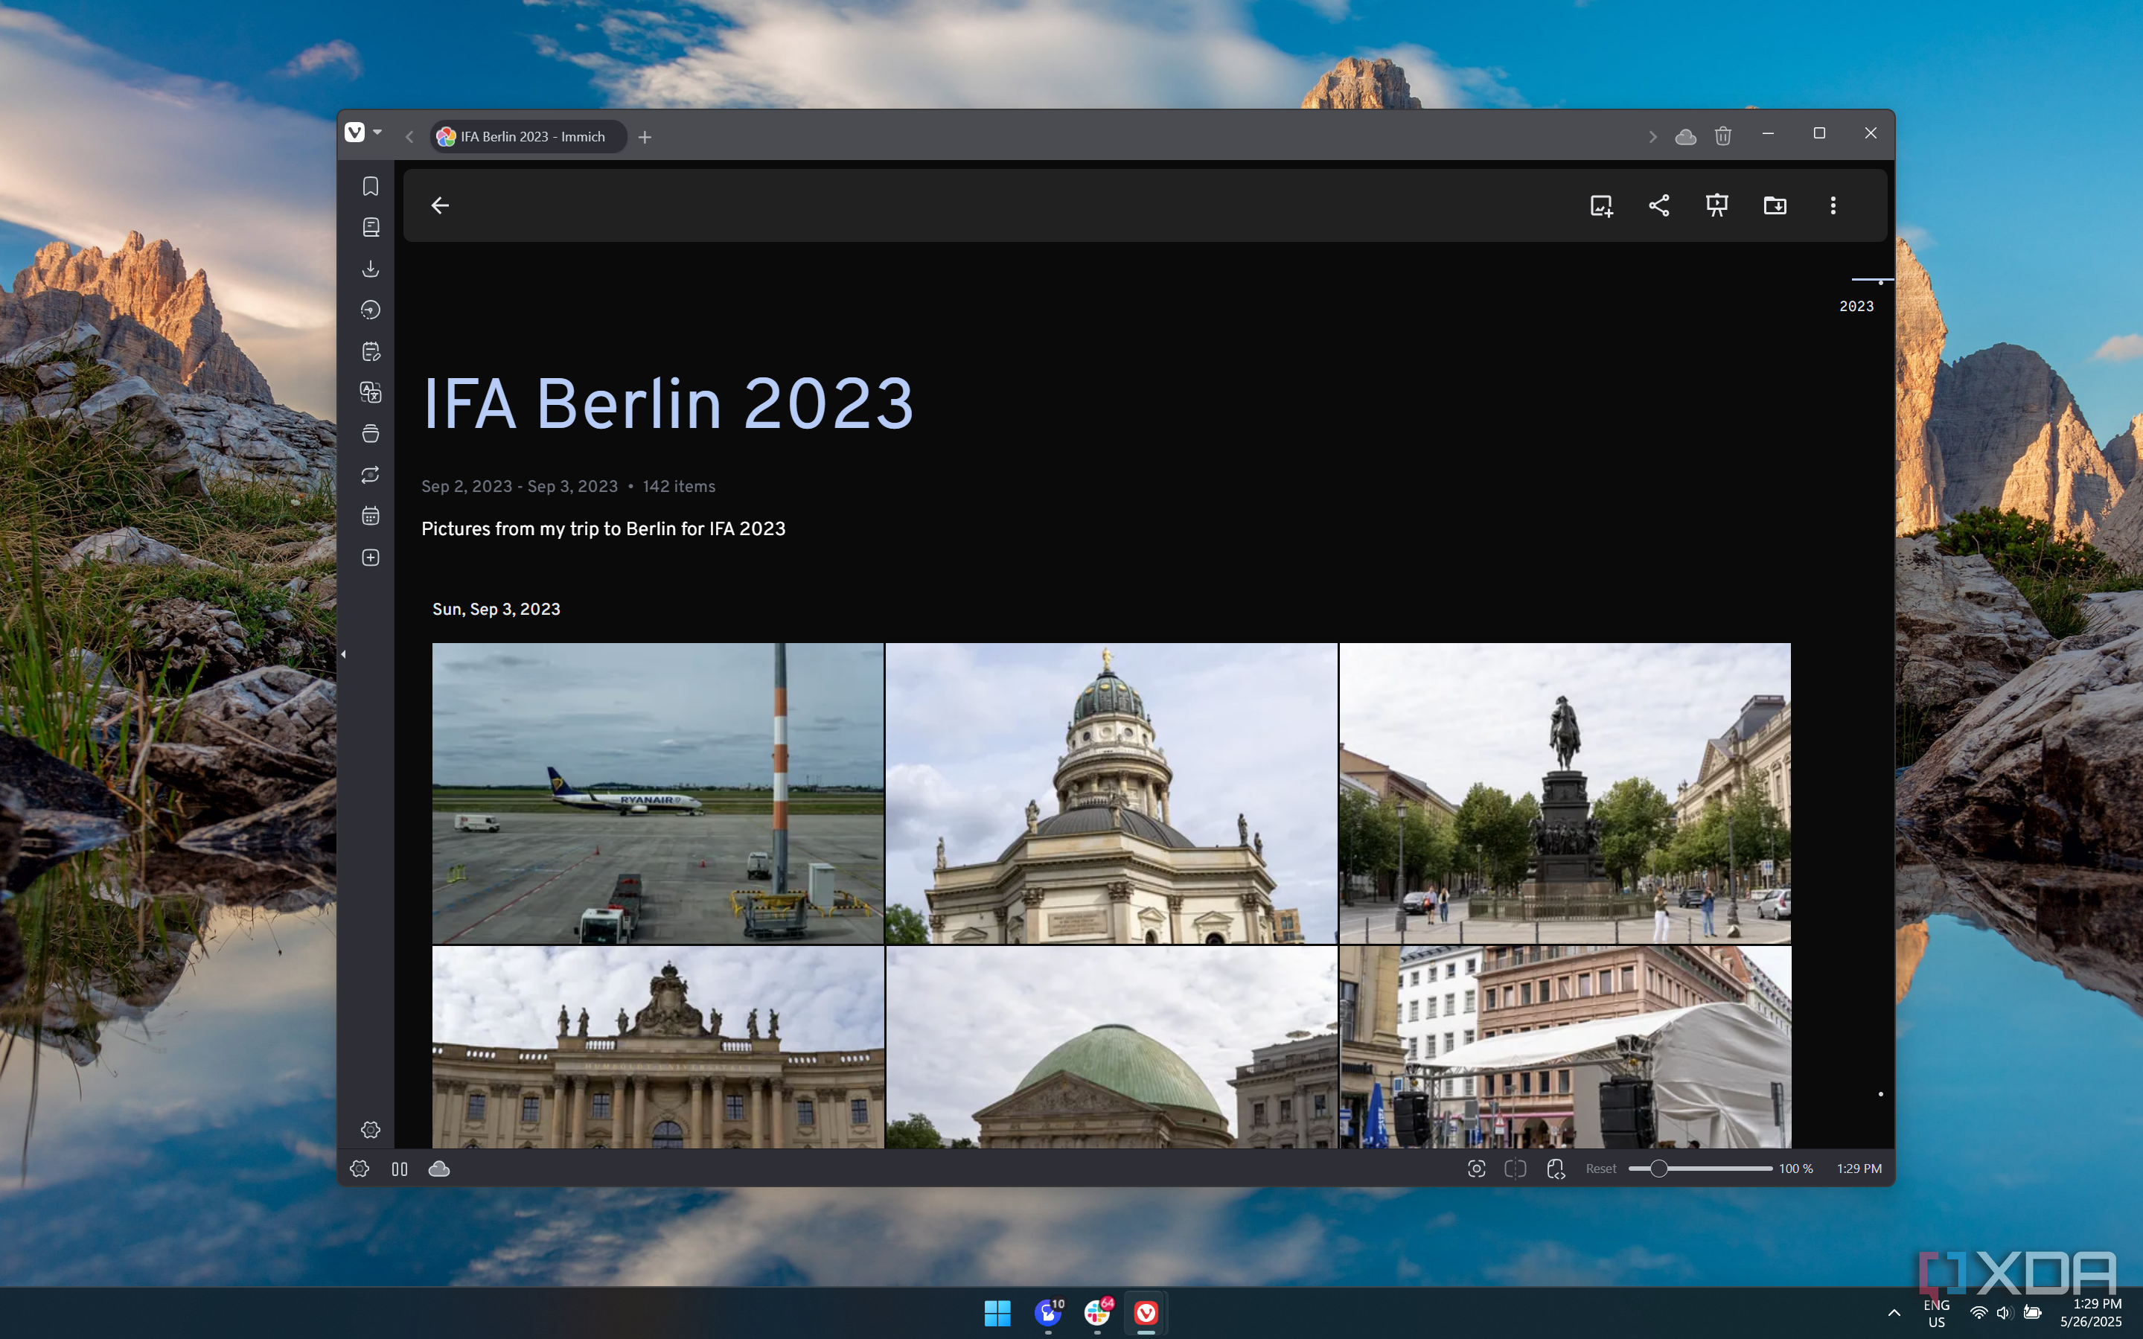The height and width of the screenshot is (1339, 2143).
Task: Capture page with status bar camera icon
Action: (1476, 1168)
